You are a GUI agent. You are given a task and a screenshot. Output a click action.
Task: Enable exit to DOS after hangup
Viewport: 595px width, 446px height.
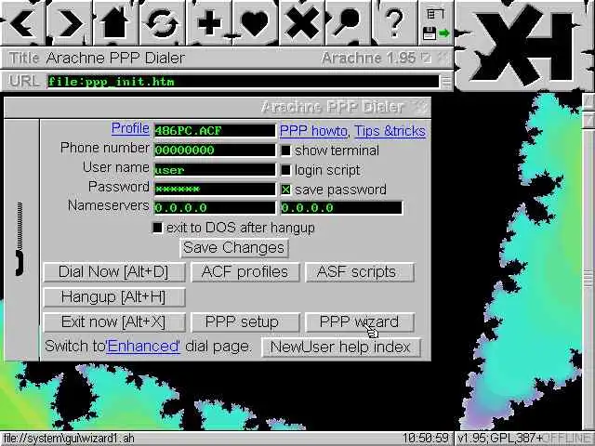pos(157,228)
